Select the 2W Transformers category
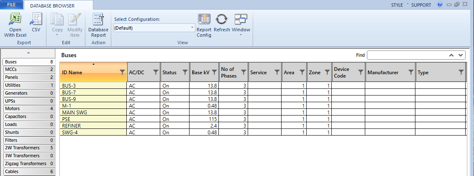The image size is (474, 176). [28, 148]
